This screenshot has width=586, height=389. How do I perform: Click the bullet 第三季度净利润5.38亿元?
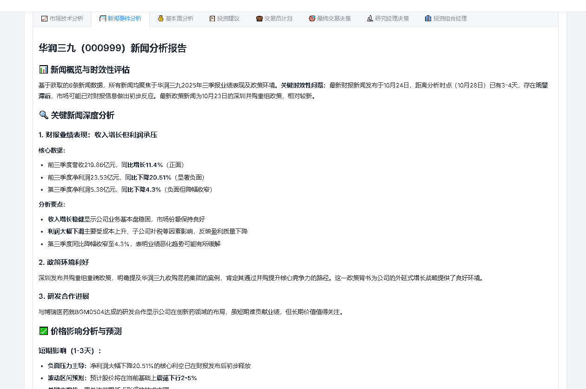(x=131, y=189)
